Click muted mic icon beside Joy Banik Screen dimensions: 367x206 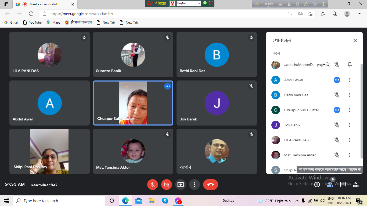coord(337,125)
